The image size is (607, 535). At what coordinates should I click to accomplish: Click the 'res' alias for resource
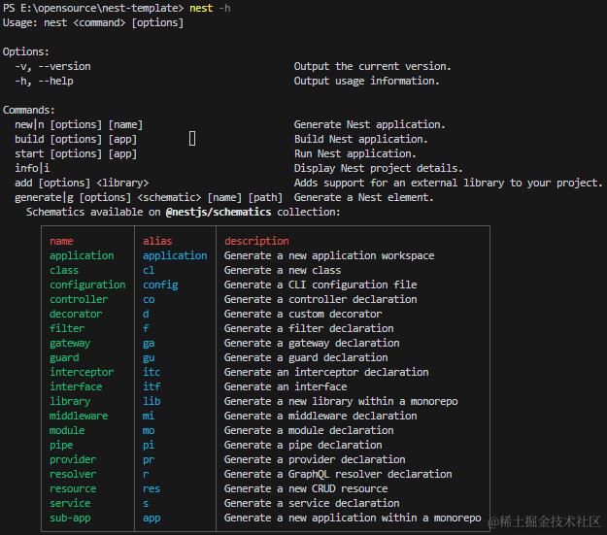(152, 488)
